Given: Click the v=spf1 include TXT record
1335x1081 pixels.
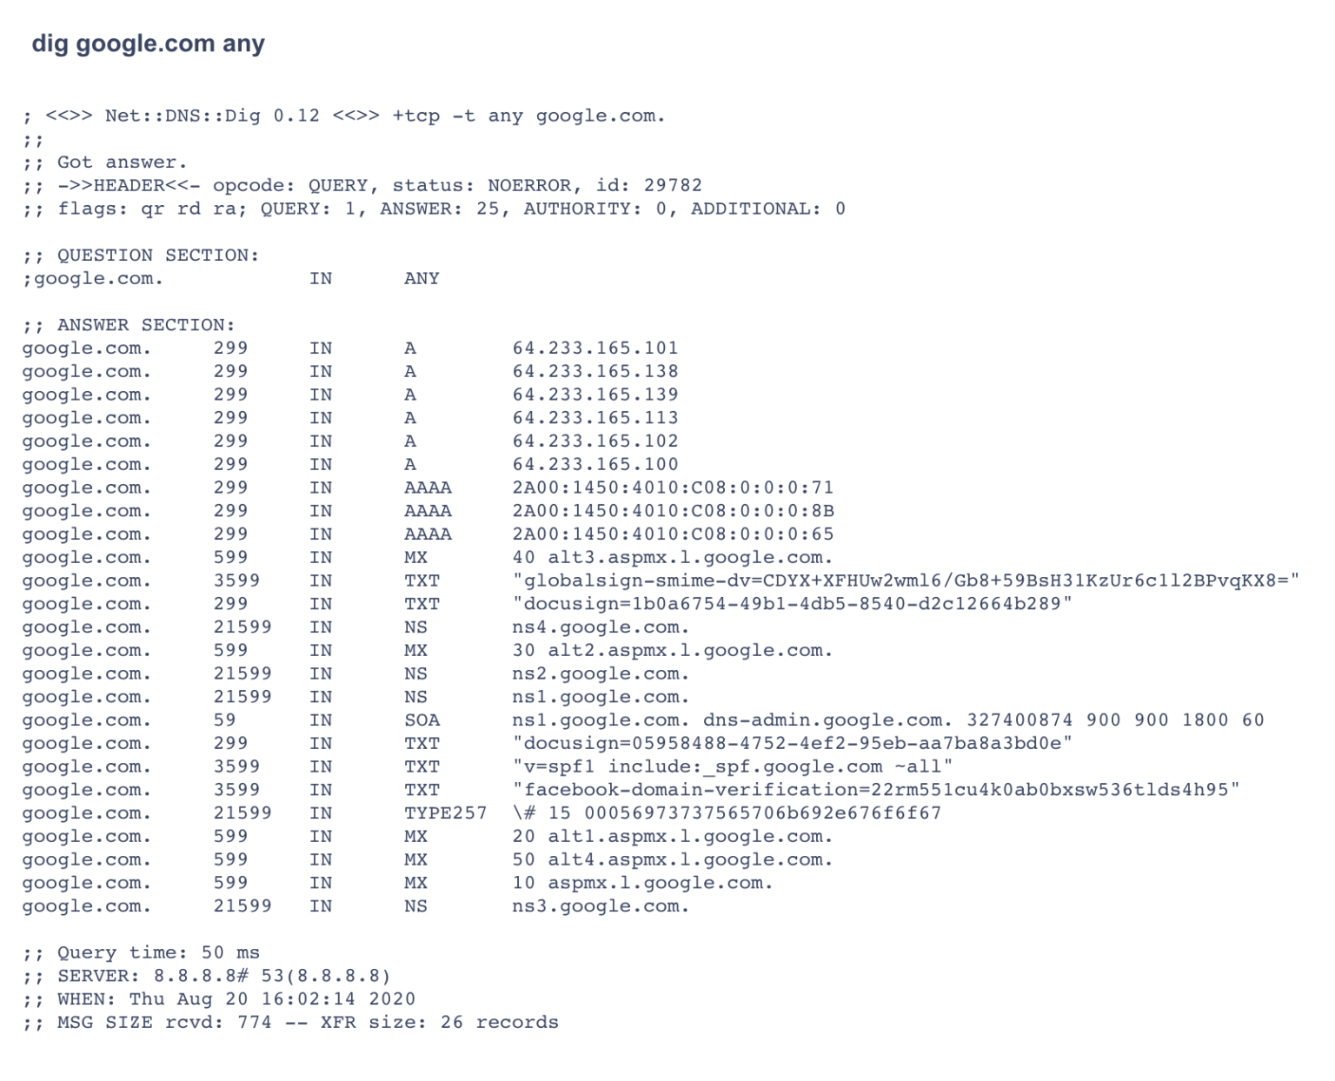Looking at the screenshot, I should pyautogui.click(x=733, y=767).
